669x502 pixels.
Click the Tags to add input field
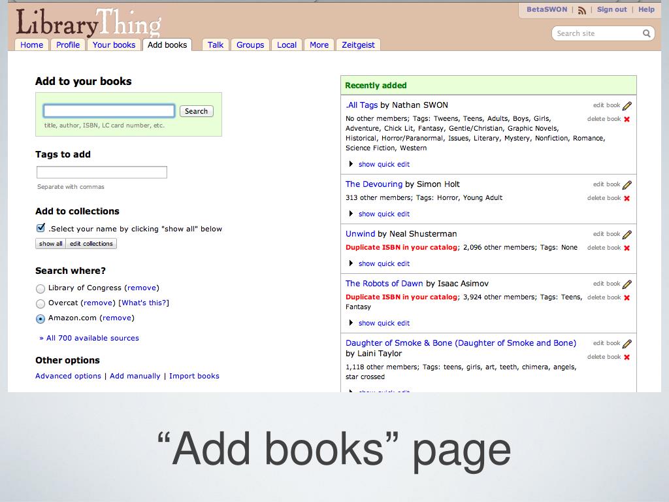click(101, 172)
